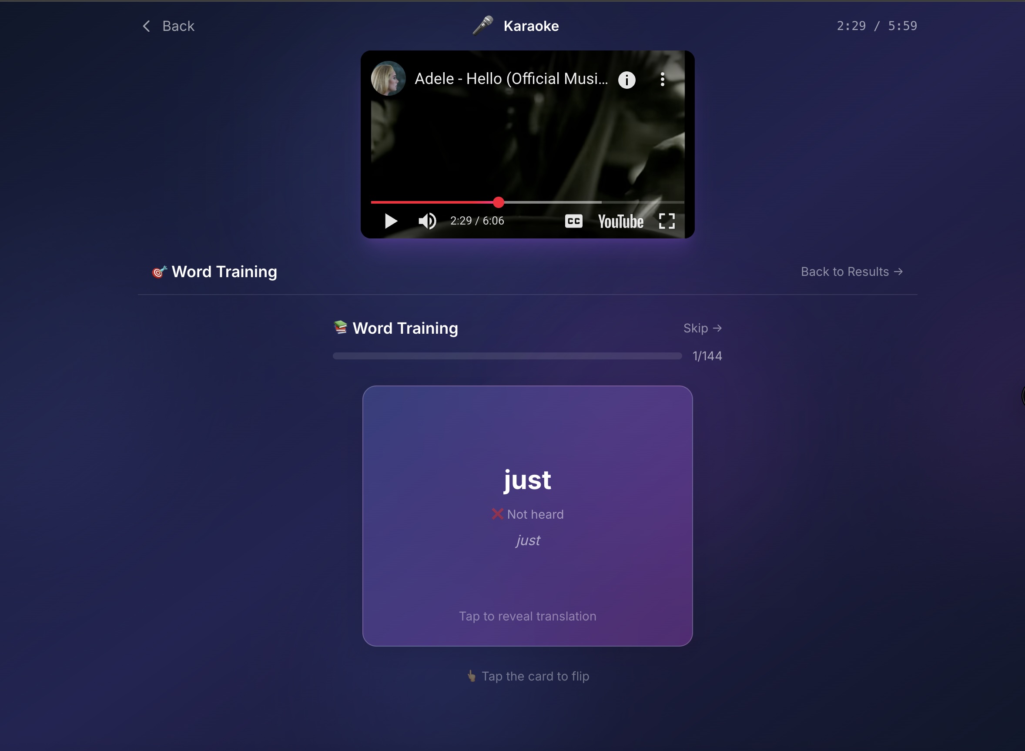Image resolution: width=1025 pixels, height=751 pixels.
Task: Enter fullscreen on the video player
Action: (667, 221)
